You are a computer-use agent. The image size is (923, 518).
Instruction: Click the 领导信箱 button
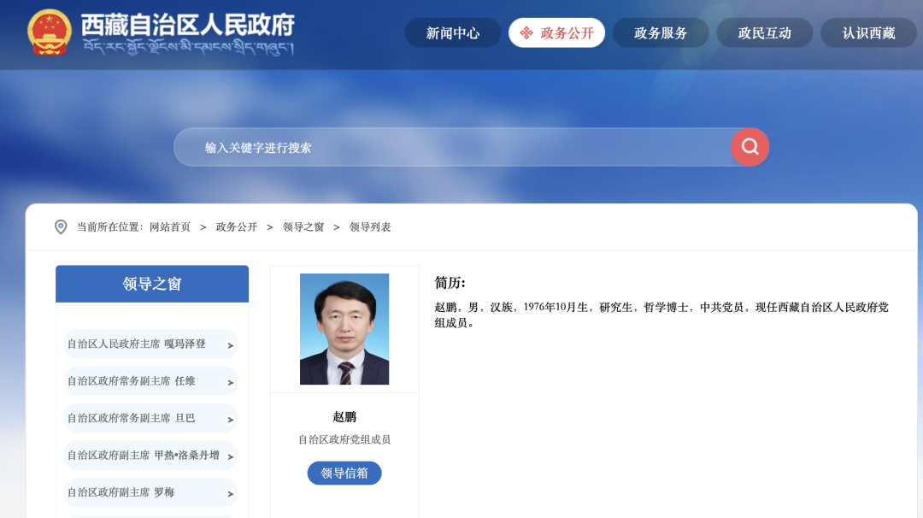coord(344,473)
